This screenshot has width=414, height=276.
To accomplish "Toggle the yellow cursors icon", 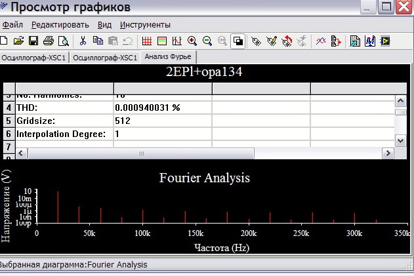I will pyautogui.click(x=176, y=41).
